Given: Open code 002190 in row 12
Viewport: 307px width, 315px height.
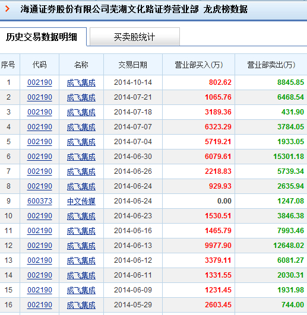Looking at the screenshot, I should tap(40, 246).
